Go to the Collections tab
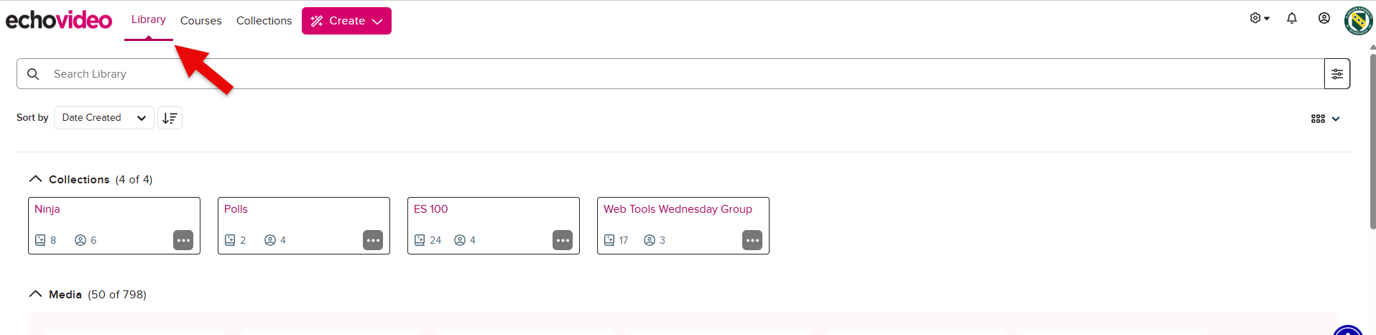 [264, 21]
